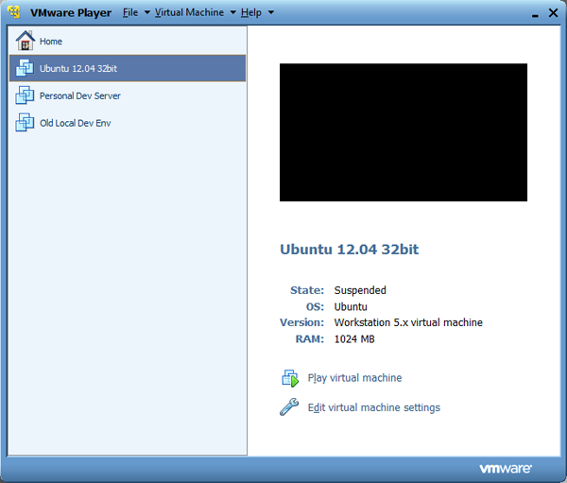Click the Ubuntu 12.04 32bit heading text

click(350, 250)
